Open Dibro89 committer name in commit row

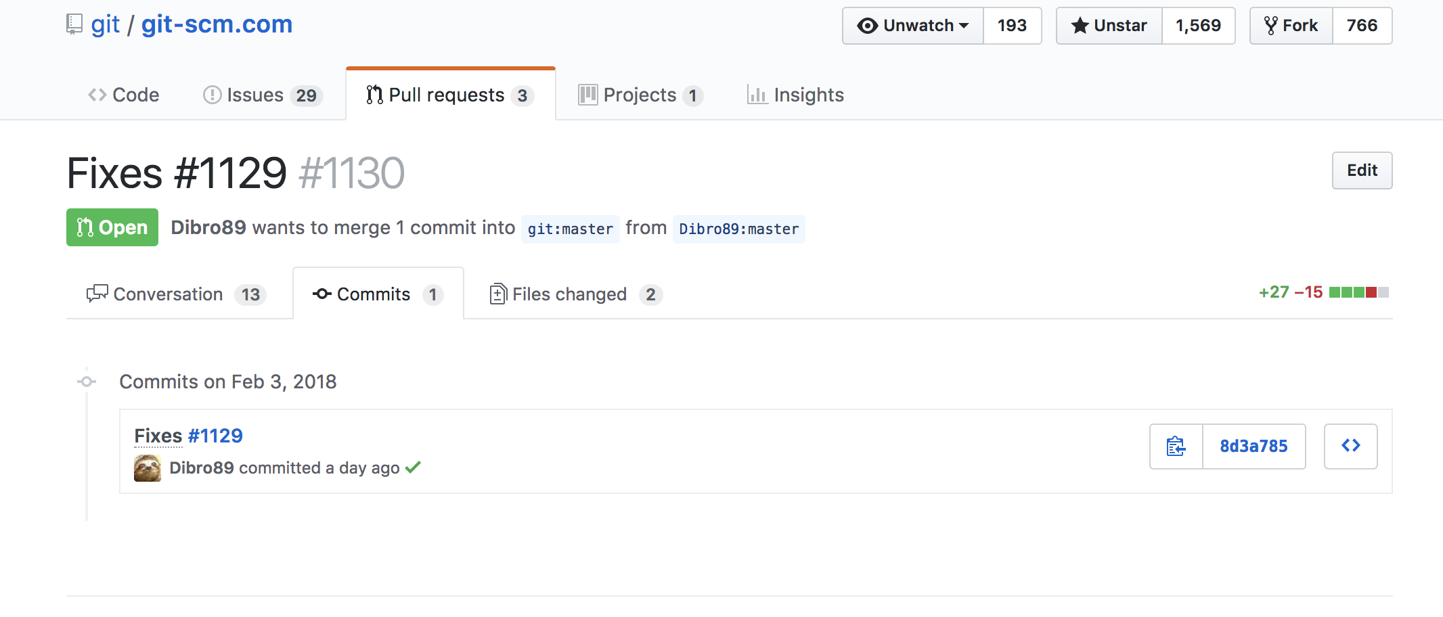point(202,468)
